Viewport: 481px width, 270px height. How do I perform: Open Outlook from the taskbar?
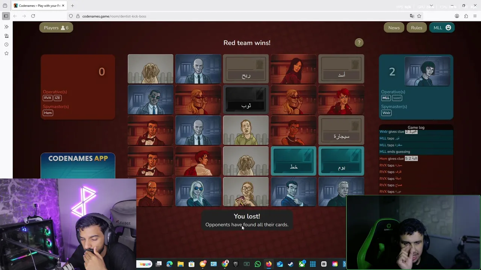[280, 264]
